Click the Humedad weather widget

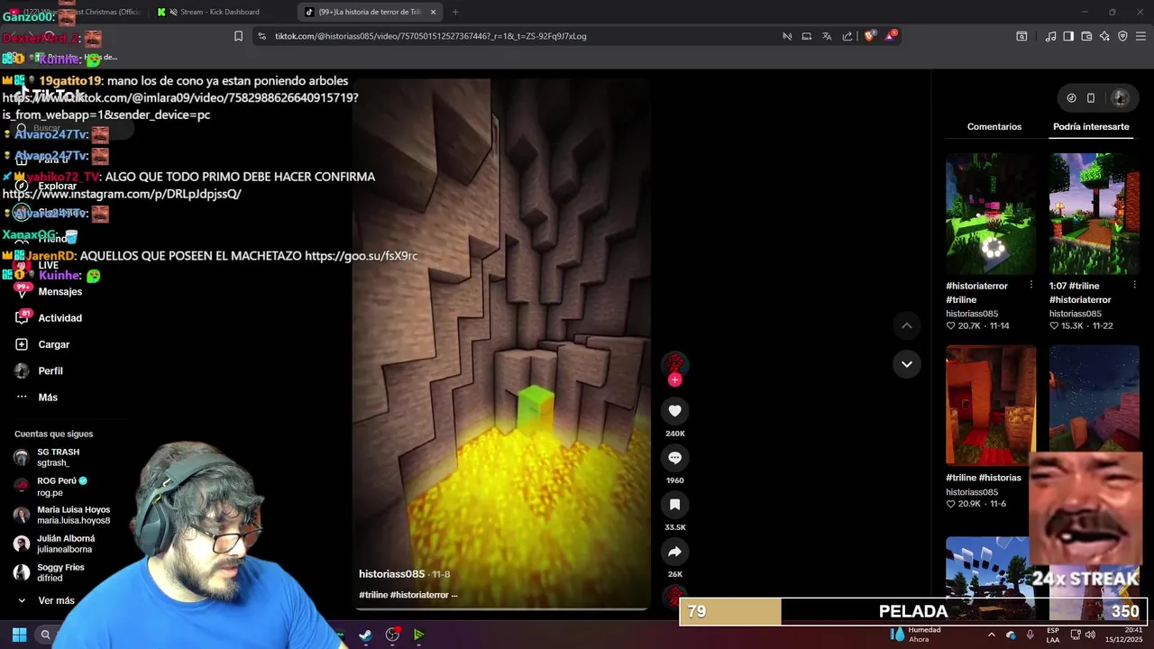tap(915, 635)
